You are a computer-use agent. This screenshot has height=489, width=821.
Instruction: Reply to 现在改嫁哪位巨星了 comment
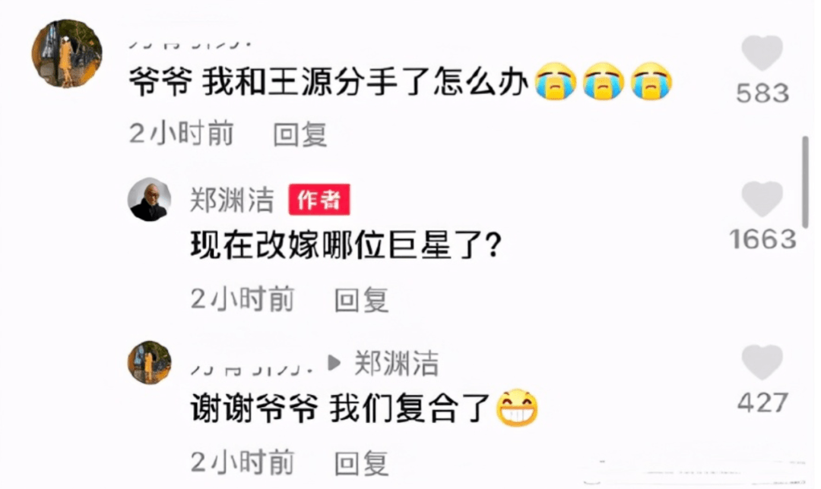point(361,300)
